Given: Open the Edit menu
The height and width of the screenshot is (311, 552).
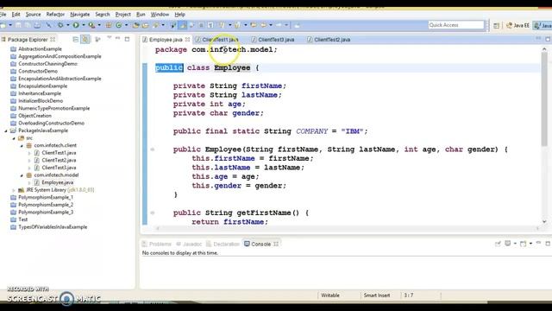Looking at the screenshot, I should pos(16,15).
